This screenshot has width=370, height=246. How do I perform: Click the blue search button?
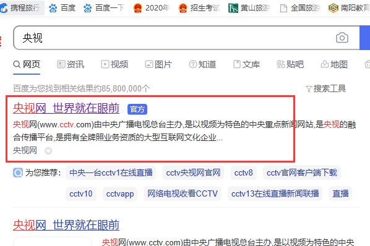point(365,38)
